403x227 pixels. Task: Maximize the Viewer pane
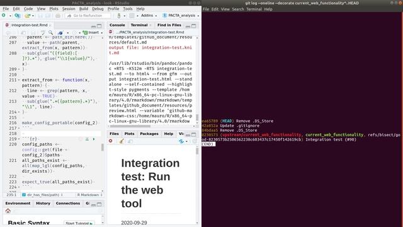(193, 134)
